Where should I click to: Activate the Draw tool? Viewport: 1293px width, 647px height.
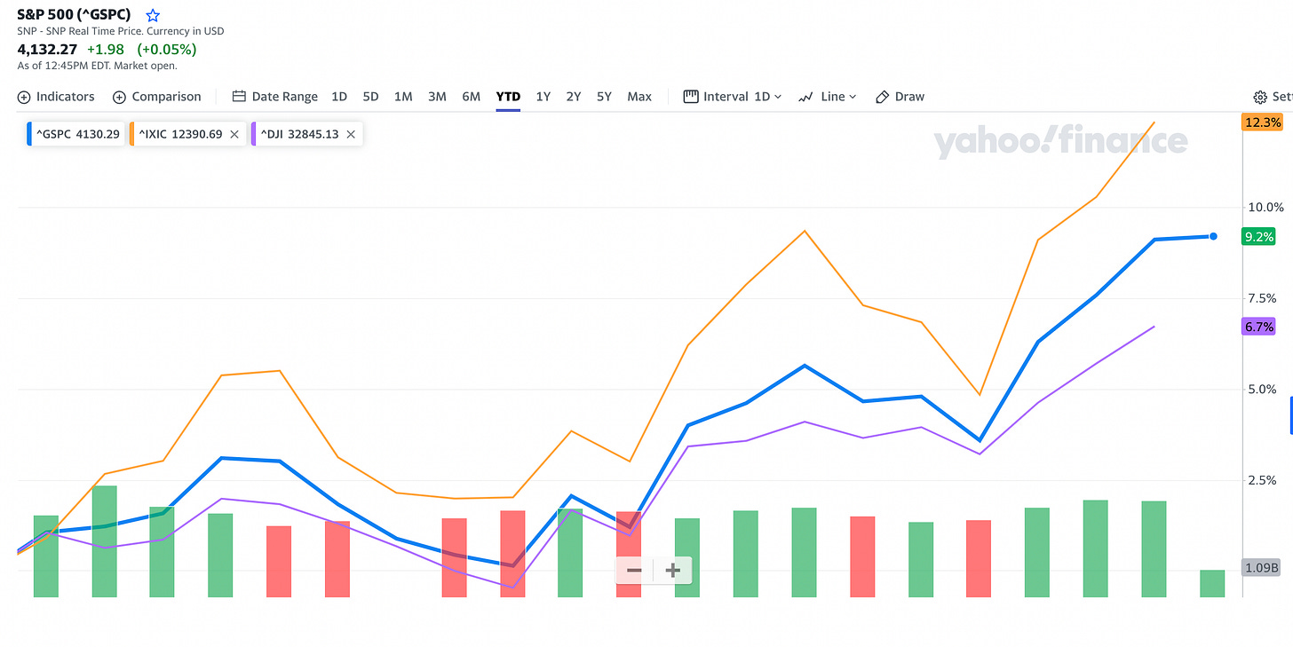click(x=900, y=97)
